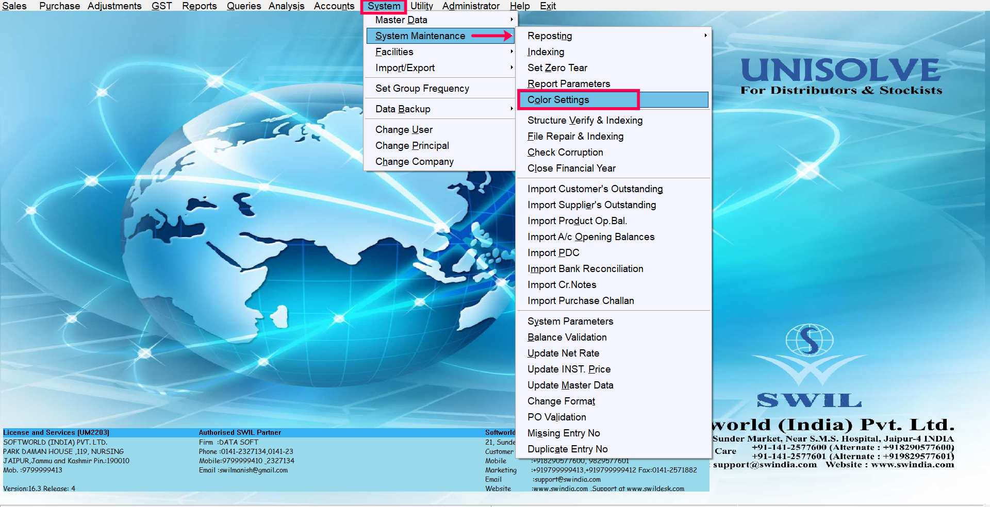The image size is (990, 507).
Task: Select Duplicate Entry No
Action: click(x=614, y=449)
